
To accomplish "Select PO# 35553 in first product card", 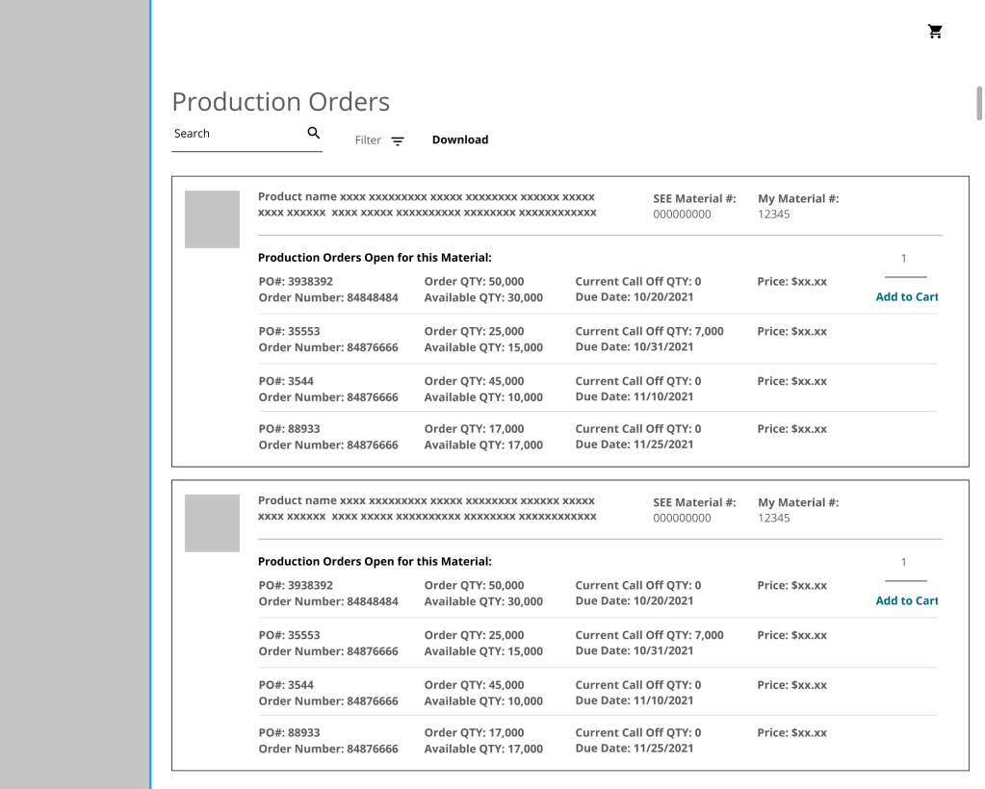I will pos(290,331).
